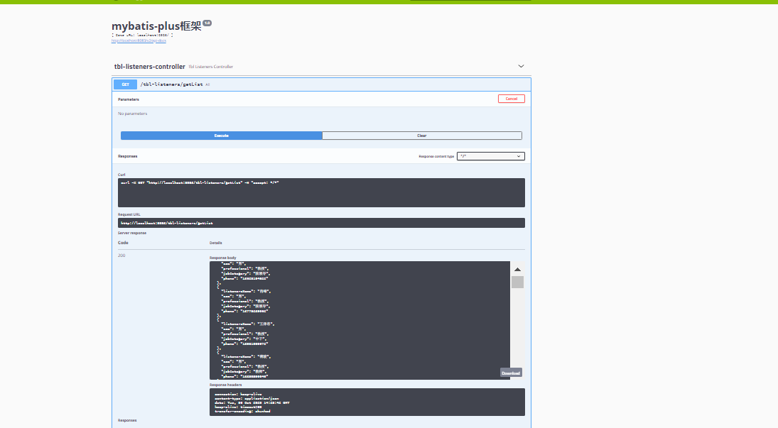Click the 200 response code
778x428 pixels.
pyautogui.click(x=121, y=256)
